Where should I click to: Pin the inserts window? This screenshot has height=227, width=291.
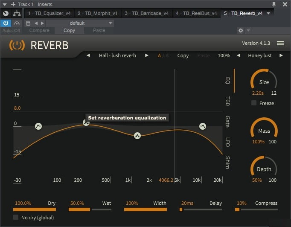(x=274, y=4)
